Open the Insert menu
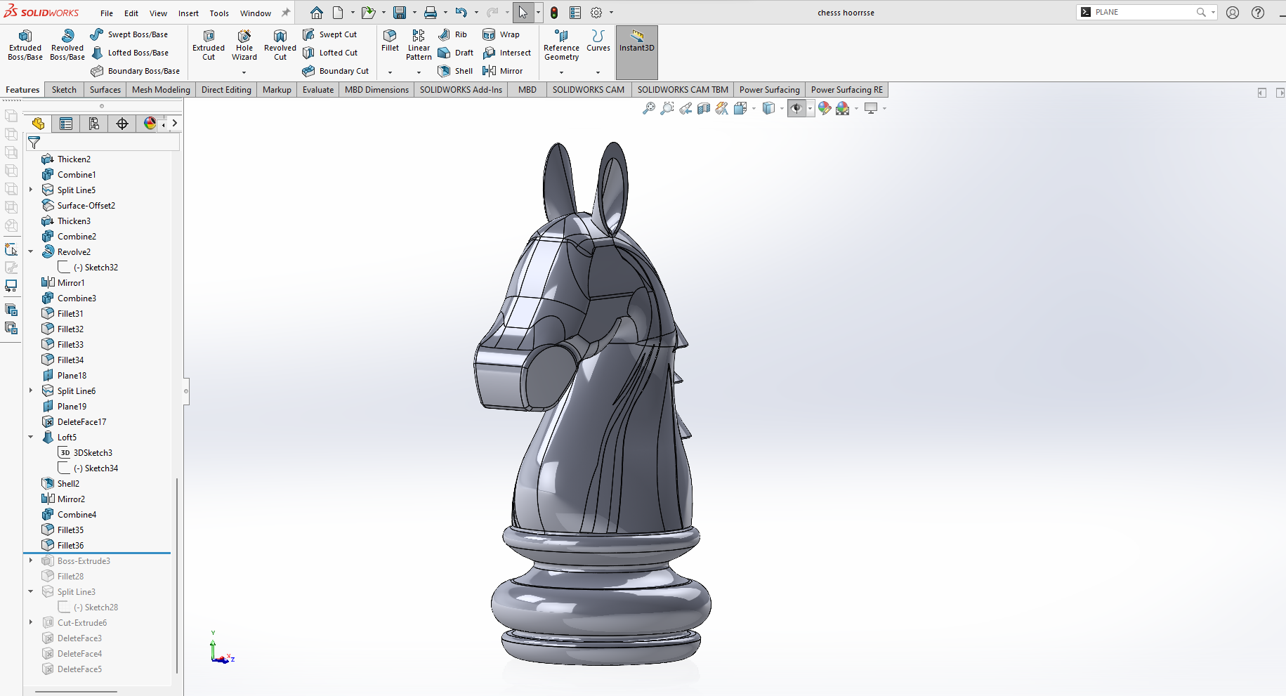Image resolution: width=1286 pixels, height=696 pixels. pos(188,13)
